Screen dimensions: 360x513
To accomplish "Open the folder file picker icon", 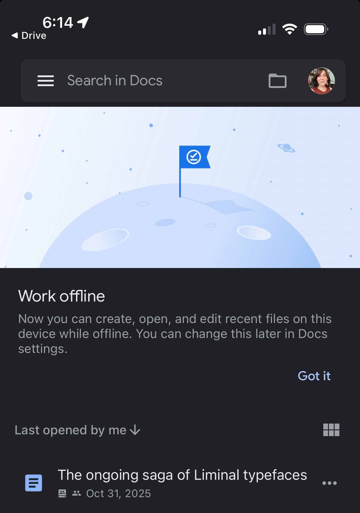I will click(278, 81).
